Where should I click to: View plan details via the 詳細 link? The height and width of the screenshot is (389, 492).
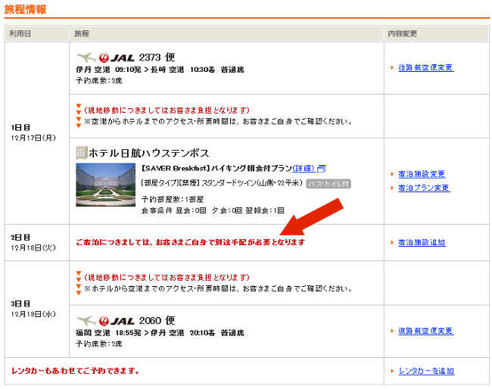(304, 168)
